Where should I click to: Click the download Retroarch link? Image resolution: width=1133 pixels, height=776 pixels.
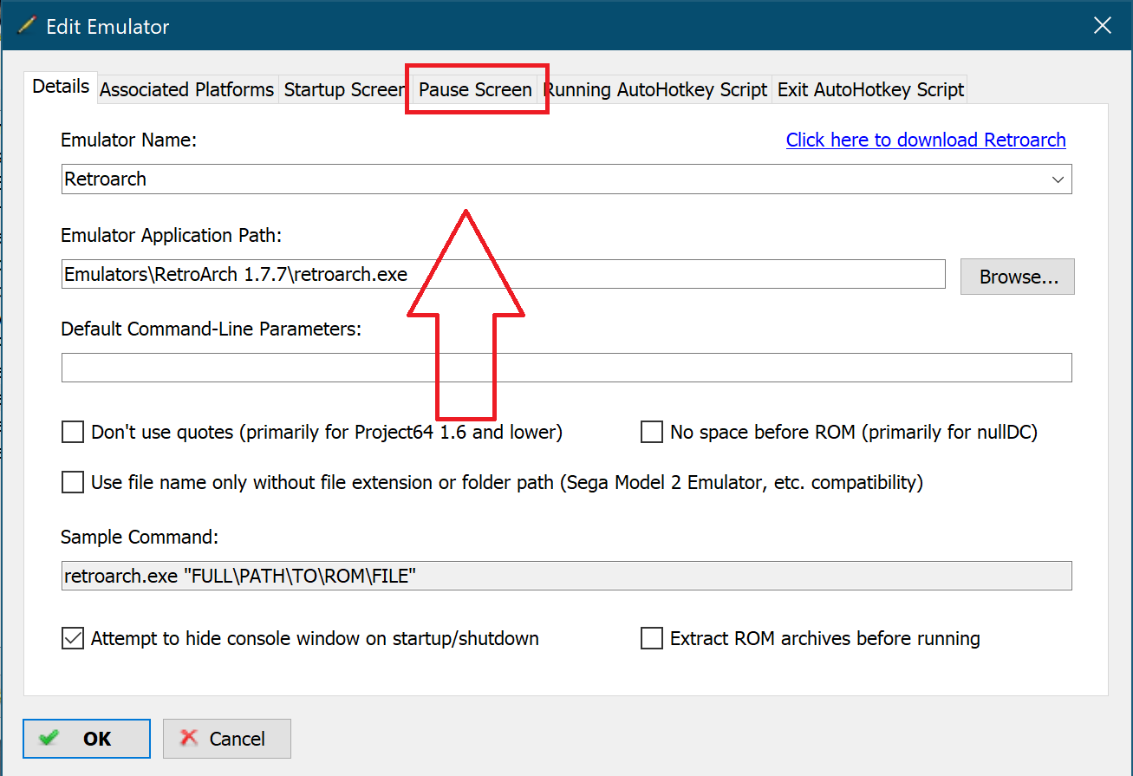[x=926, y=140]
